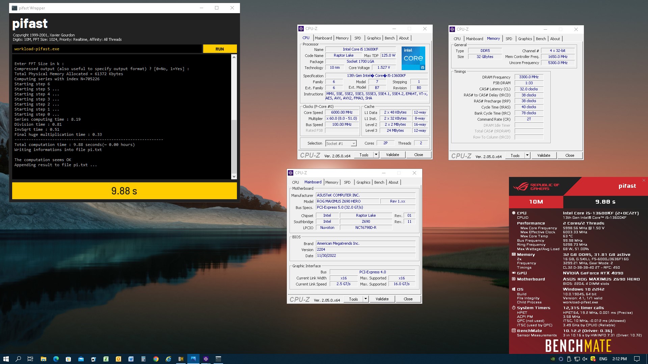Viewport: 648px width, 364px height.
Task: Click Close in CPU tab window
Action: pyautogui.click(x=418, y=155)
